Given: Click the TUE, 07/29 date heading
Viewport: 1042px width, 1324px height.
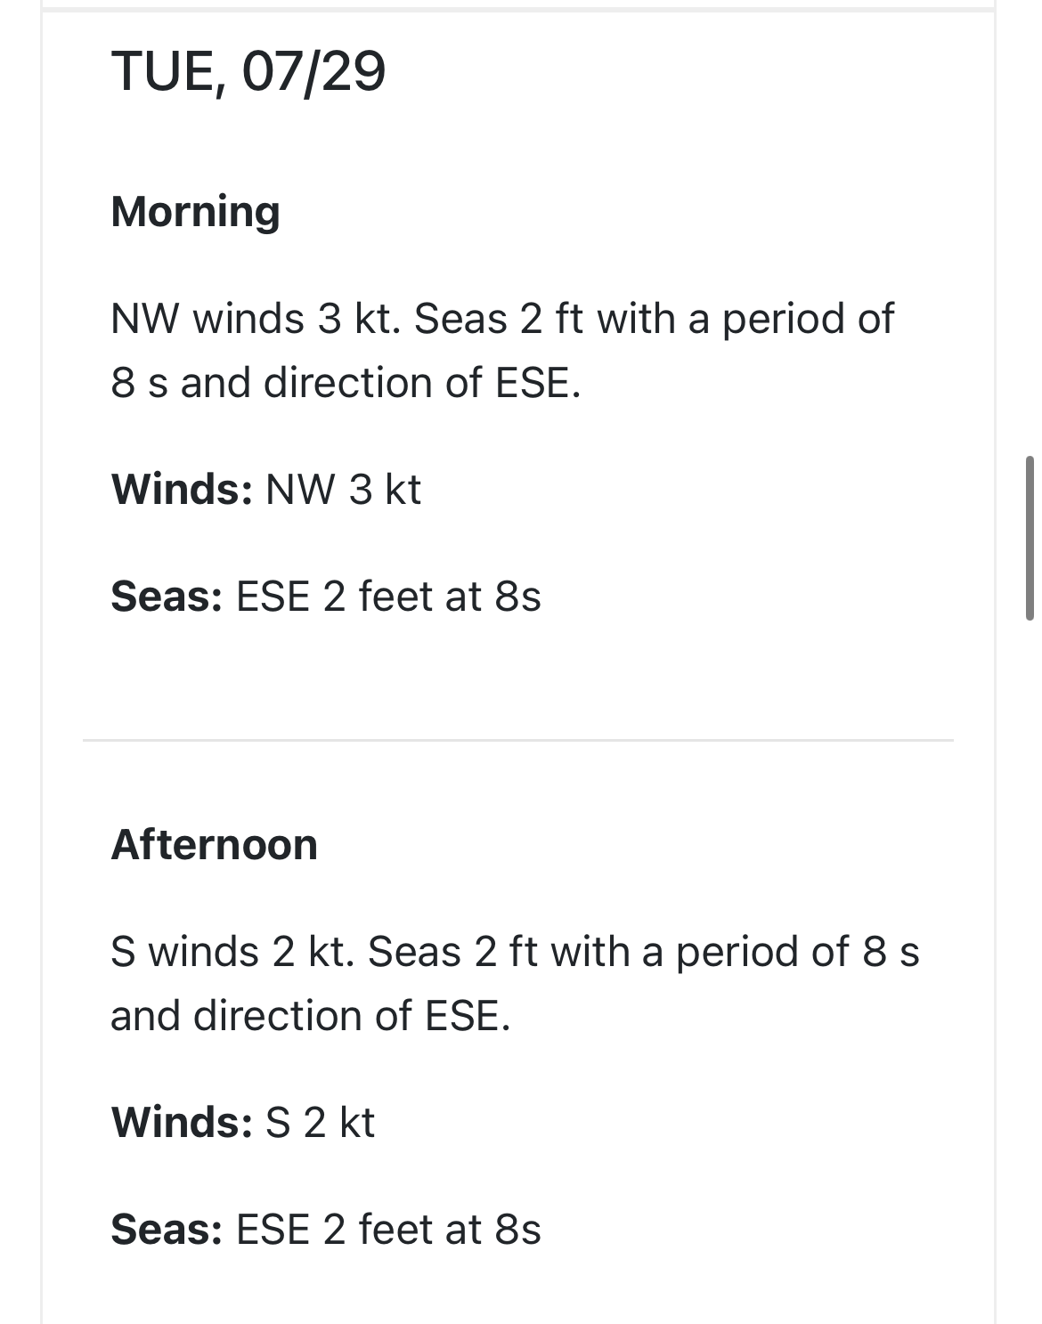Looking at the screenshot, I should point(248,71).
